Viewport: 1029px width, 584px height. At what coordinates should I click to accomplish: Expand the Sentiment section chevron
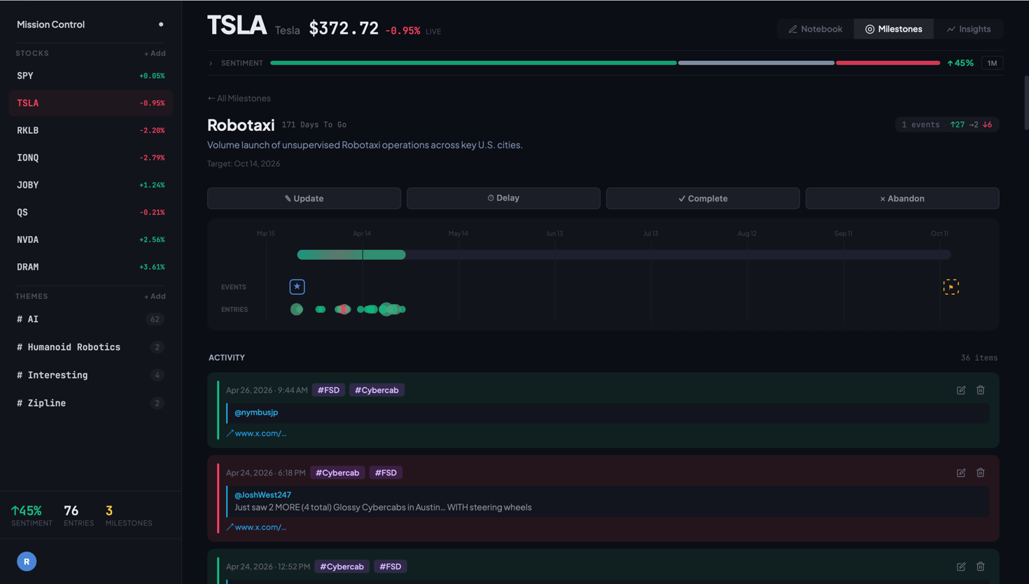coord(211,63)
